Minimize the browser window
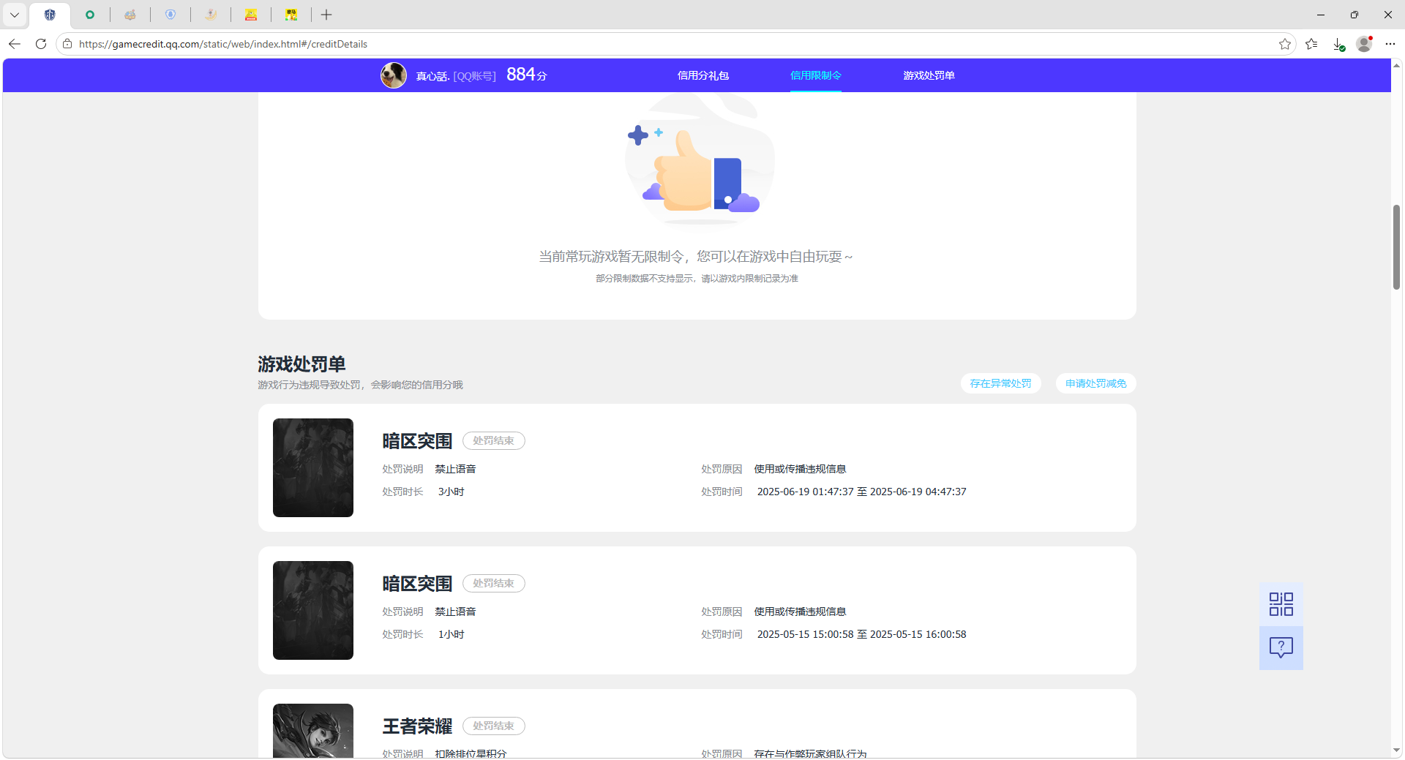 [x=1321, y=15]
